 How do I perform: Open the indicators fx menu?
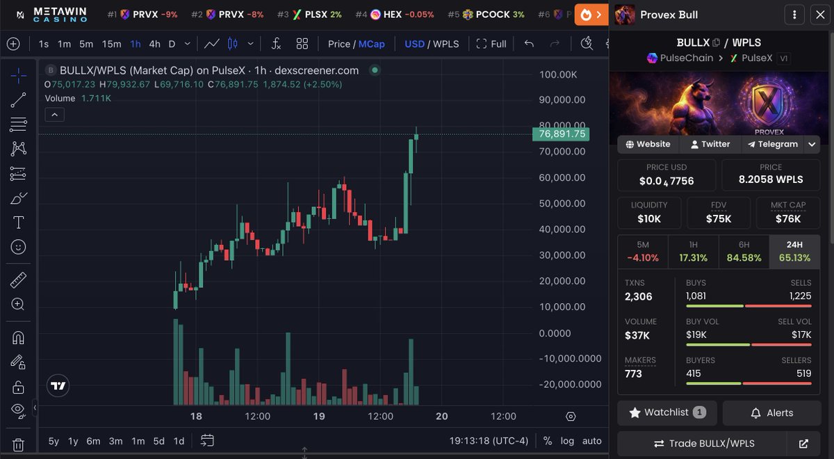tap(276, 44)
